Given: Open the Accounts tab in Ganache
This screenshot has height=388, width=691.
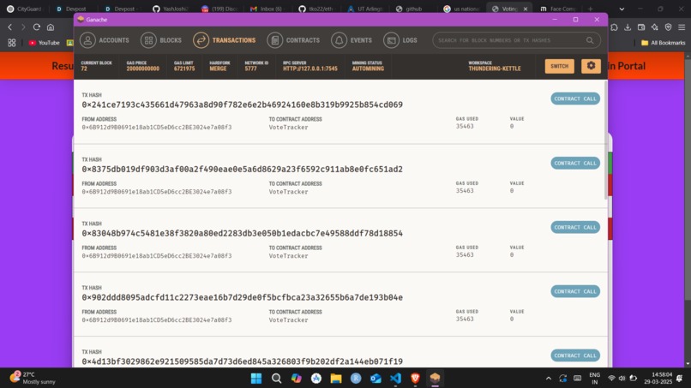Looking at the screenshot, I should [x=105, y=40].
